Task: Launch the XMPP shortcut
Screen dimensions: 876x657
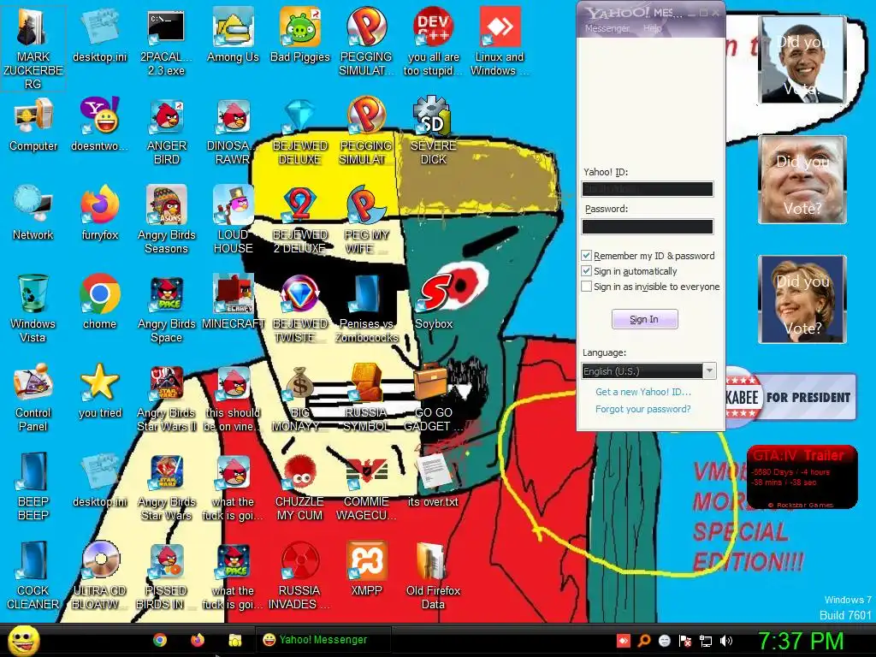Action: (x=366, y=568)
